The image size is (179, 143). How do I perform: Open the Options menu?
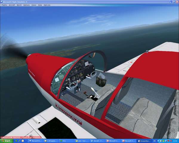[x=26, y=5]
